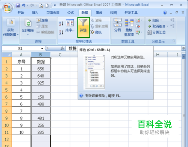
Task: Select the 数据 ribbon tab
Action: [x=85, y=13]
